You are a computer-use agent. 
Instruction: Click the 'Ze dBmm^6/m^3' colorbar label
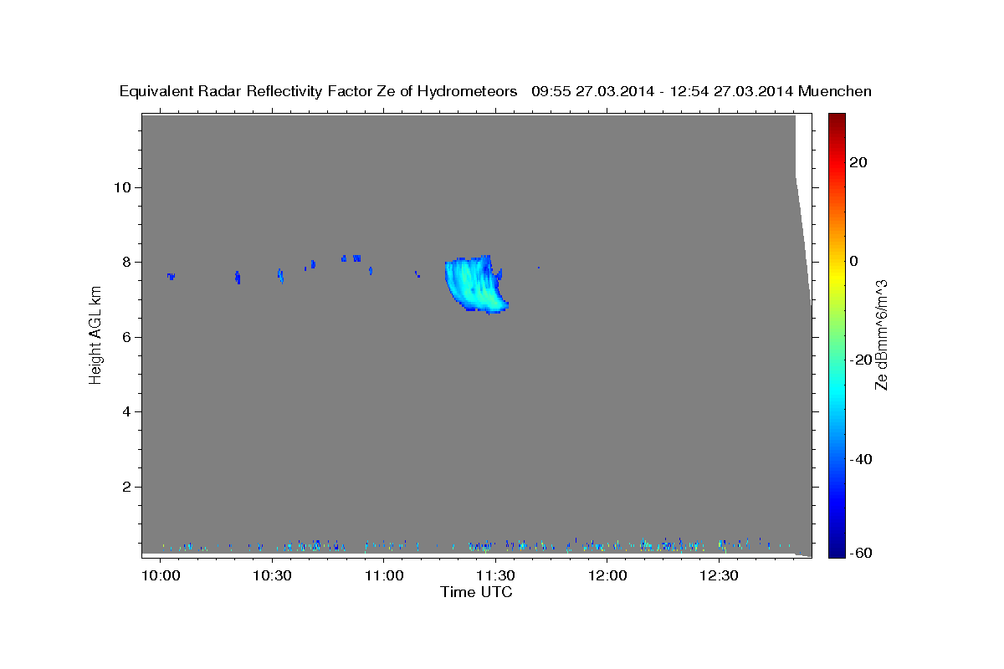click(x=881, y=334)
